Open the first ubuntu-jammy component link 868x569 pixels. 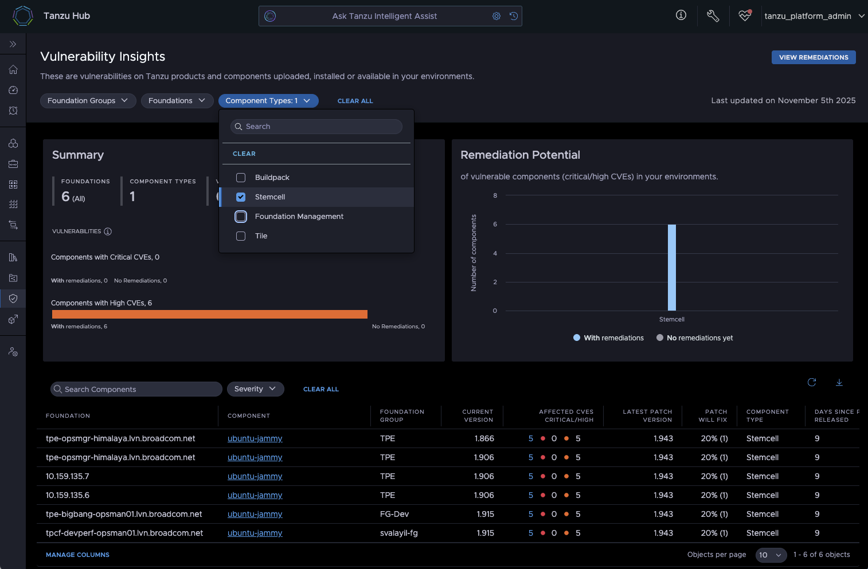(x=255, y=438)
